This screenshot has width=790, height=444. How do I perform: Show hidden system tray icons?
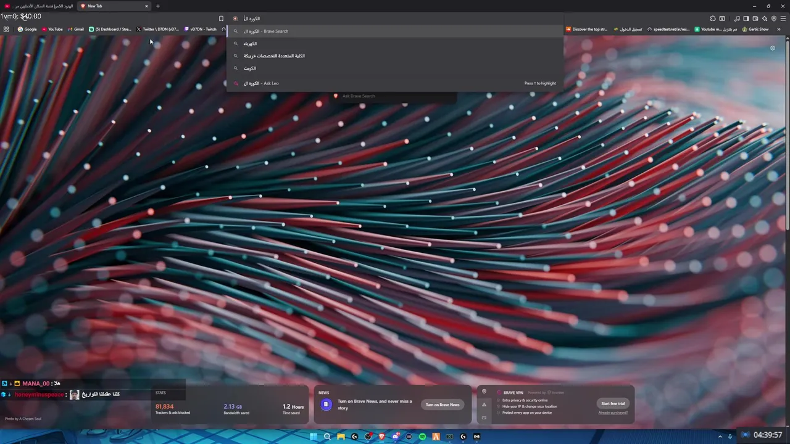(x=721, y=436)
